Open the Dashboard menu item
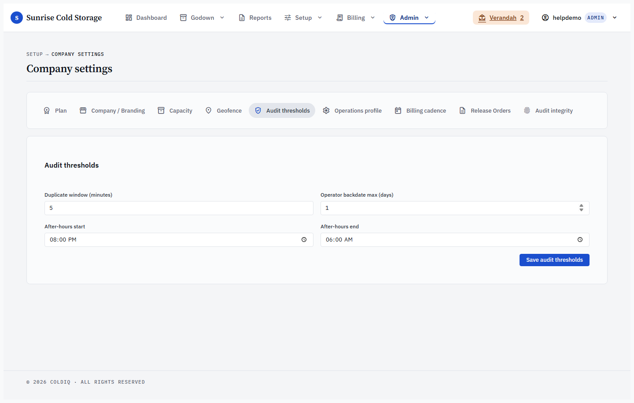The width and height of the screenshot is (634, 403). click(146, 18)
